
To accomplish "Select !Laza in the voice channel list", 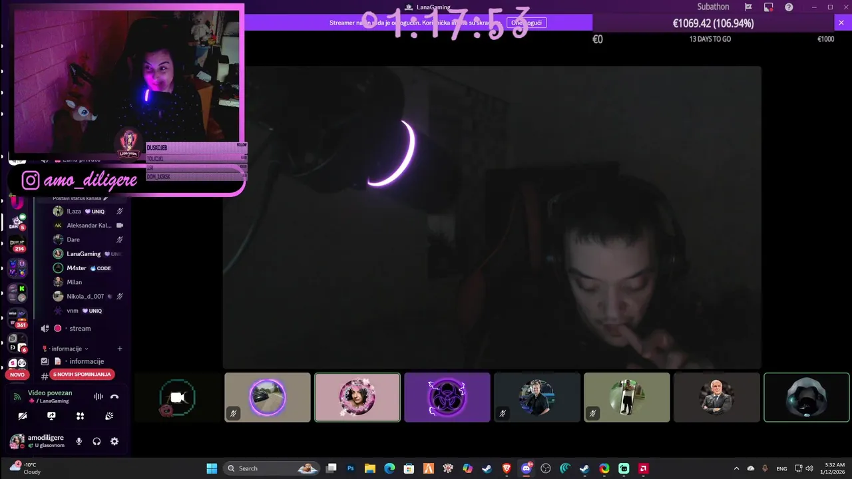I will [88, 212].
